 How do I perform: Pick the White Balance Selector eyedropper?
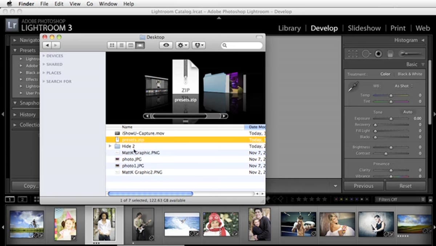353,87
